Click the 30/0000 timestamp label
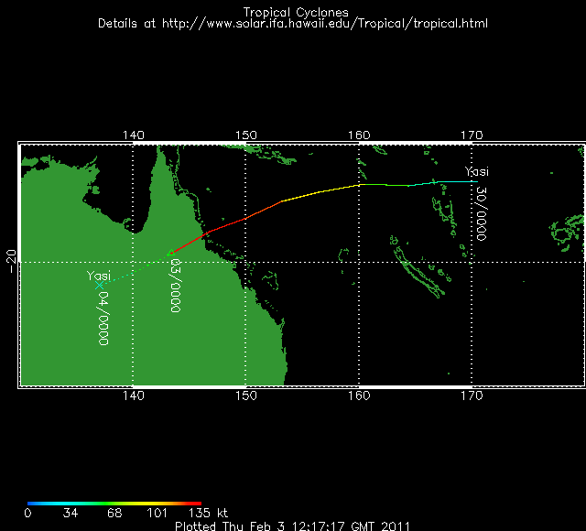Image resolution: width=586 pixels, height=531 pixels. click(x=482, y=214)
